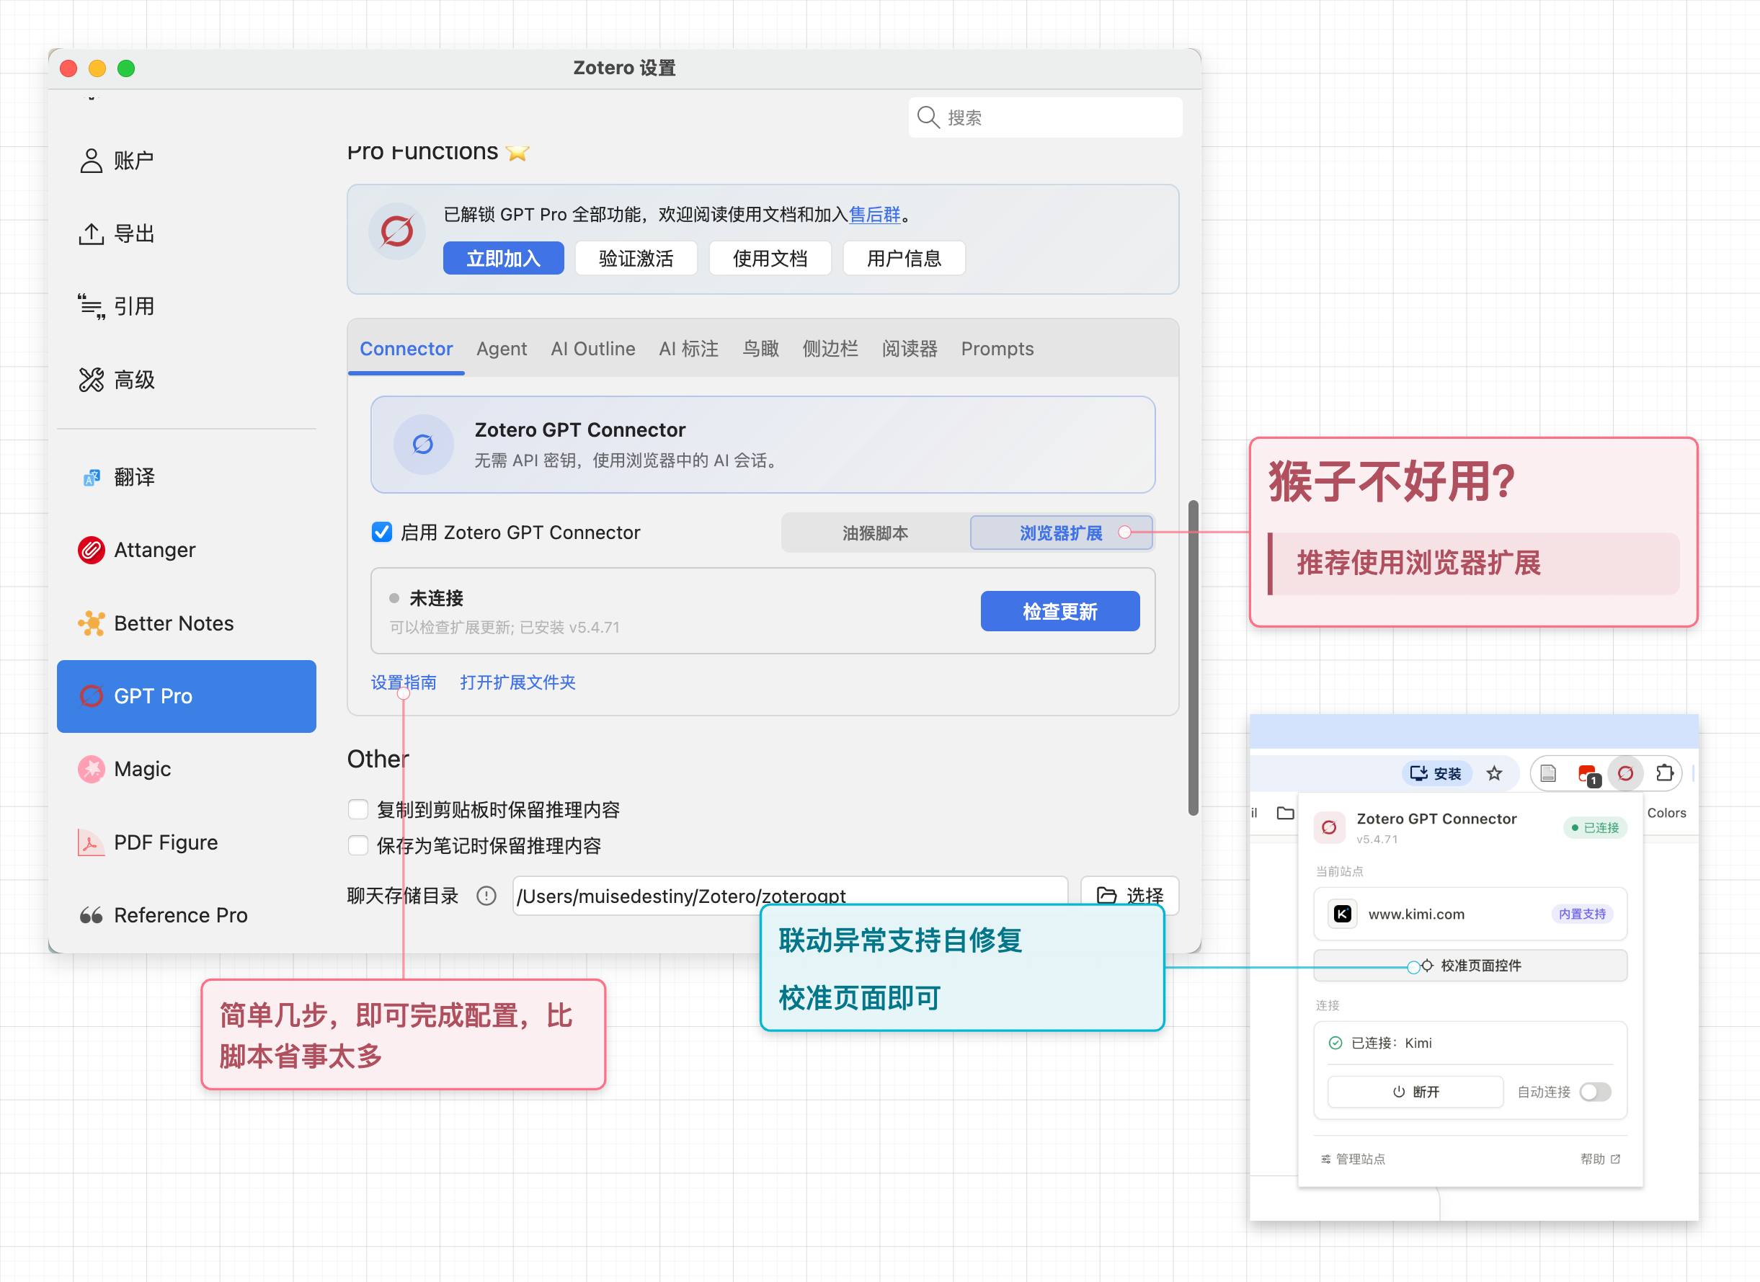Click the magnifier icon in search box
Image resolution: width=1760 pixels, height=1282 pixels.
[x=928, y=117]
